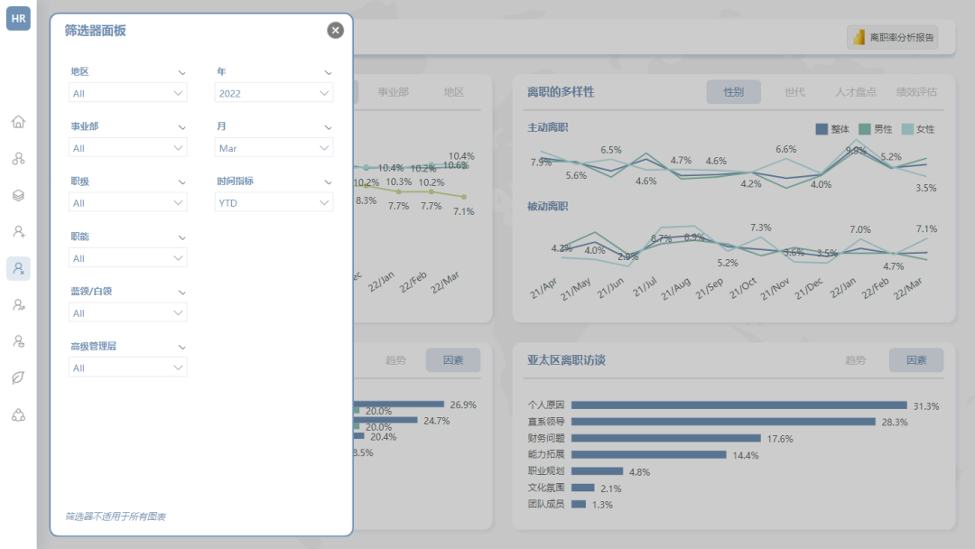Expand the 事业部 filter header chevron
The image size is (975, 549).
tap(181, 127)
